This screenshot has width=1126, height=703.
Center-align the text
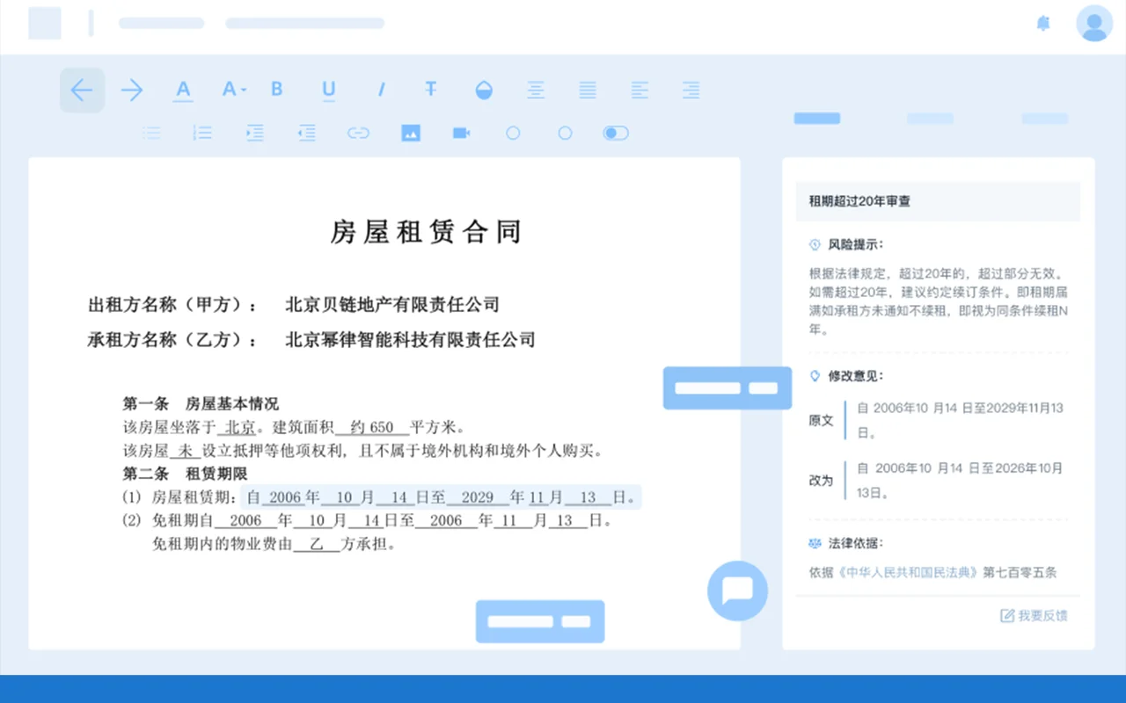click(x=536, y=90)
